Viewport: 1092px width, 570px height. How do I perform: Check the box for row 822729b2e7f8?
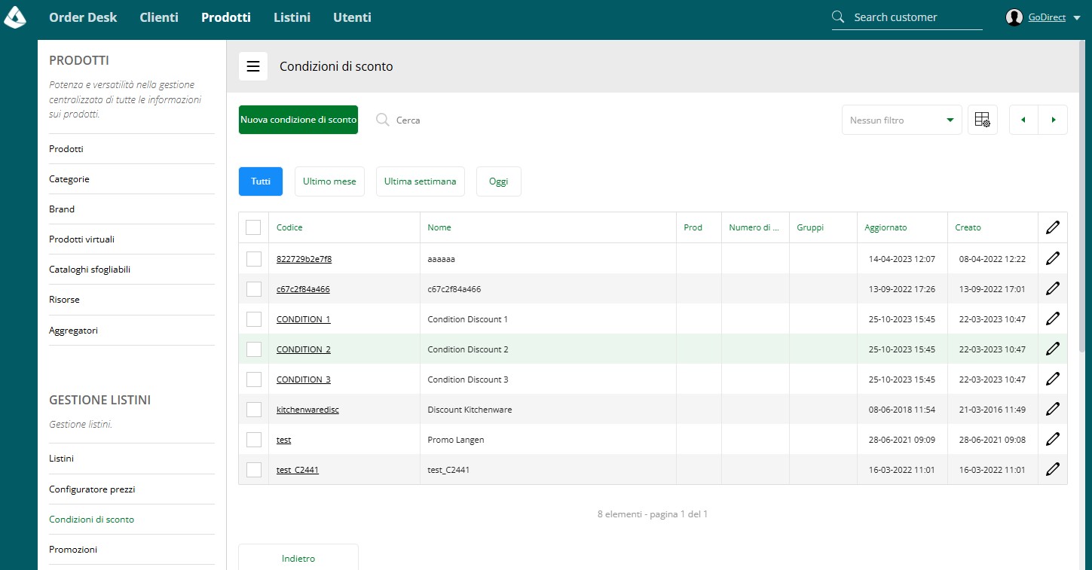[254, 259]
